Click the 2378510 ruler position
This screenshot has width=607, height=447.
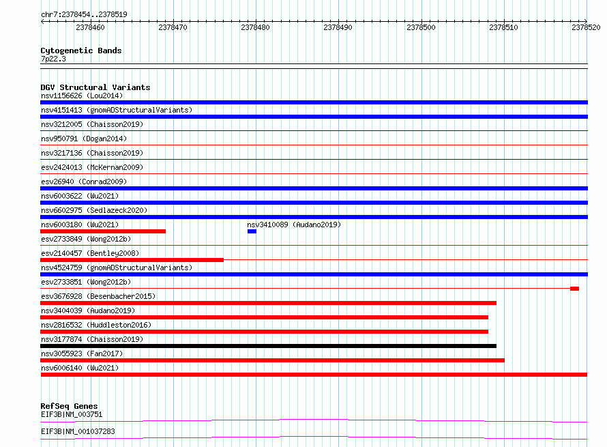click(x=503, y=27)
